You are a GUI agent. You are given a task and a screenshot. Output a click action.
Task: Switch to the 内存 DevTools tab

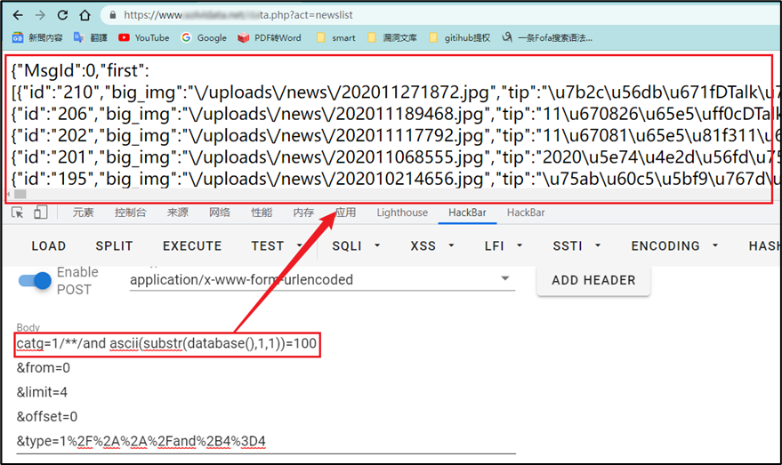coord(303,212)
